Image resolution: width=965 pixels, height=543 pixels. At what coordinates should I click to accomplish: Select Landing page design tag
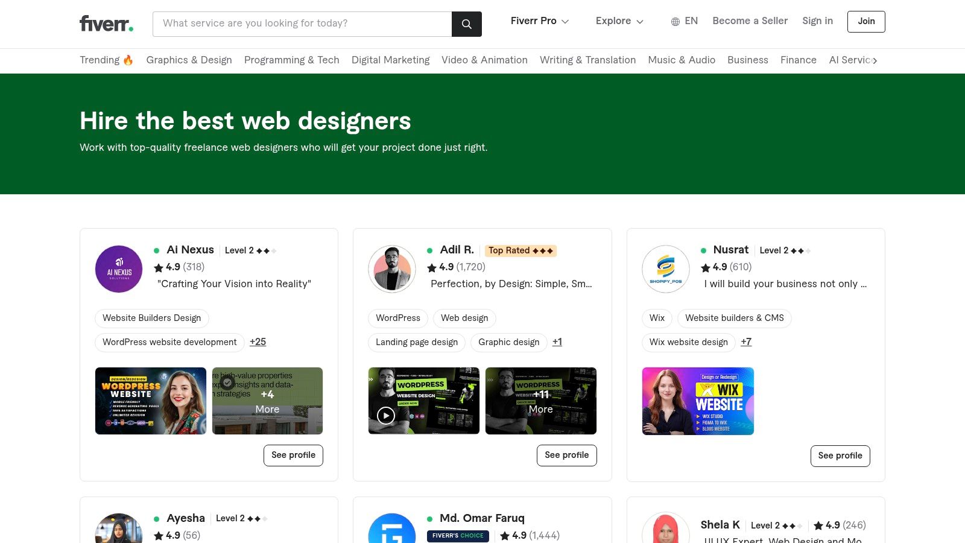click(x=417, y=342)
